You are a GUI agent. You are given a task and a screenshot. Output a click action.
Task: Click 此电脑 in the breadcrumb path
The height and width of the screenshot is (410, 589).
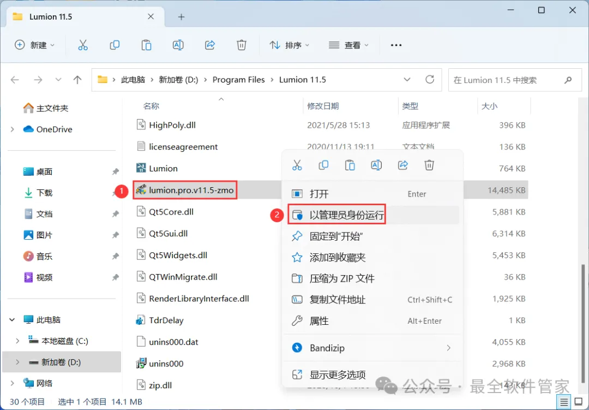pos(133,80)
